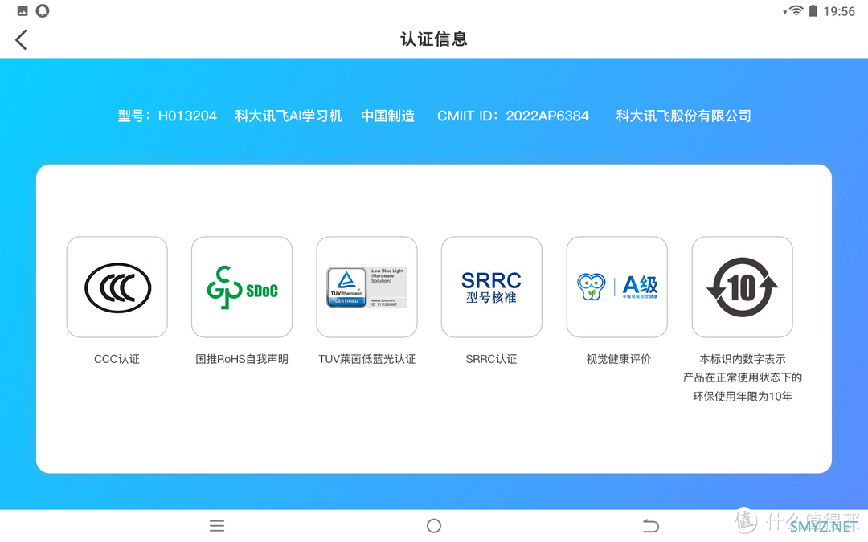
Task: Tap the CCC certification logo
Action: [x=117, y=287]
